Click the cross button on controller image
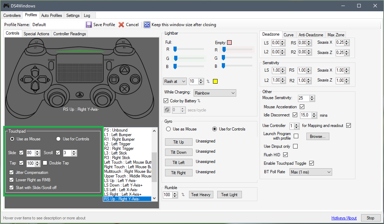 click(x=124, y=89)
